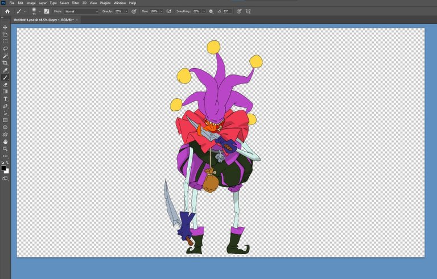Select the Rectangle shape tool
The image size is (437, 279).
(5, 120)
